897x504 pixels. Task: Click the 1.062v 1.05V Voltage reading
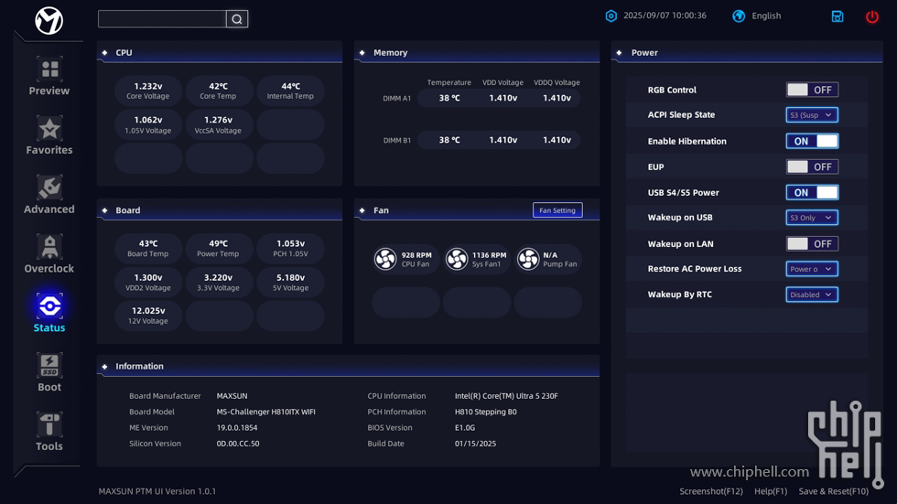(x=148, y=124)
